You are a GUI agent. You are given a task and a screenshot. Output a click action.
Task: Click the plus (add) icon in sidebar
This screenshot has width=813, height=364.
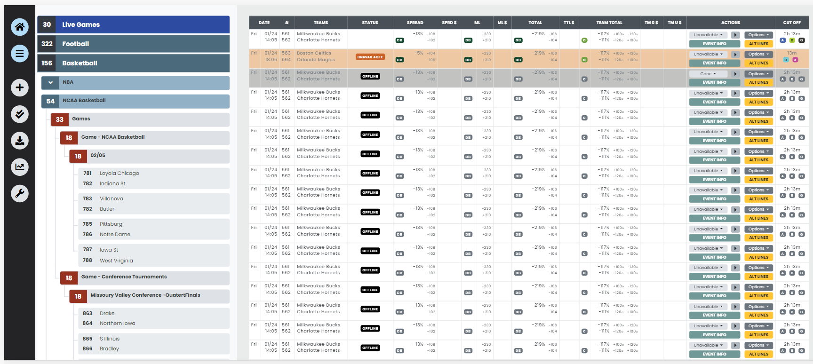click(20, 87)
